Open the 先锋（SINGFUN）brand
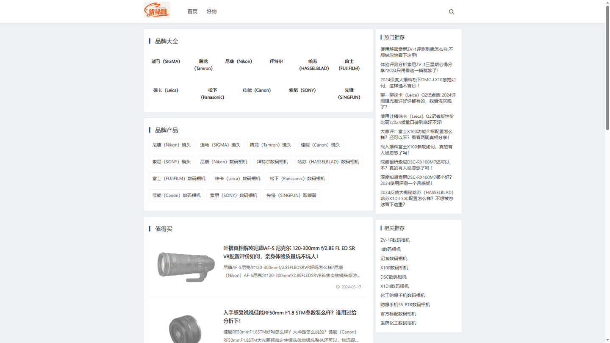This screenshot has height=343, width=610. tap(349, 94)
